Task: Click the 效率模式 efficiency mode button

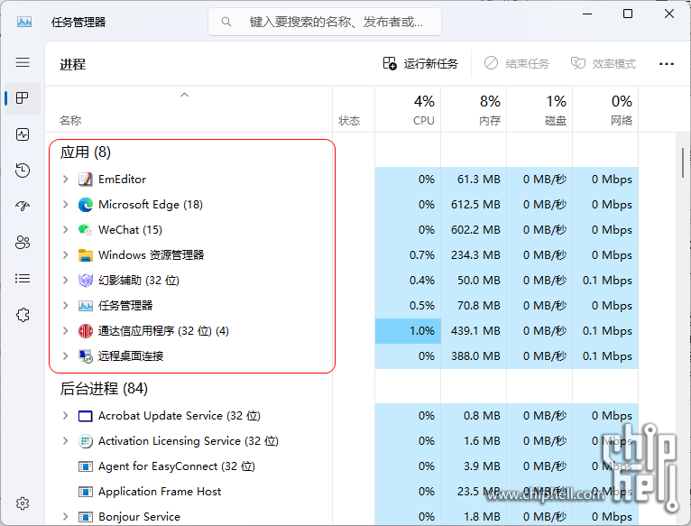Action: coord(603,64)
